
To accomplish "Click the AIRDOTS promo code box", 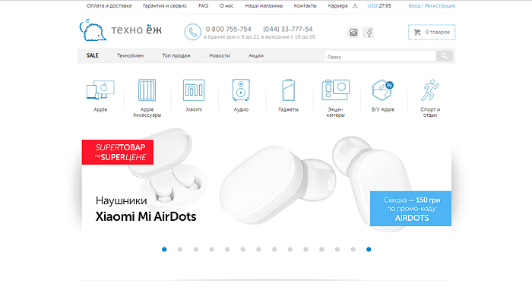I will pyautogui.click(x=411, y=209).
